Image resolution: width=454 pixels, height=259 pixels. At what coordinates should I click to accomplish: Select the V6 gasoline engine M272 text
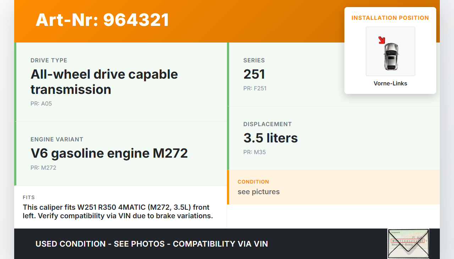pyautogui.click(x=109, y=153)
